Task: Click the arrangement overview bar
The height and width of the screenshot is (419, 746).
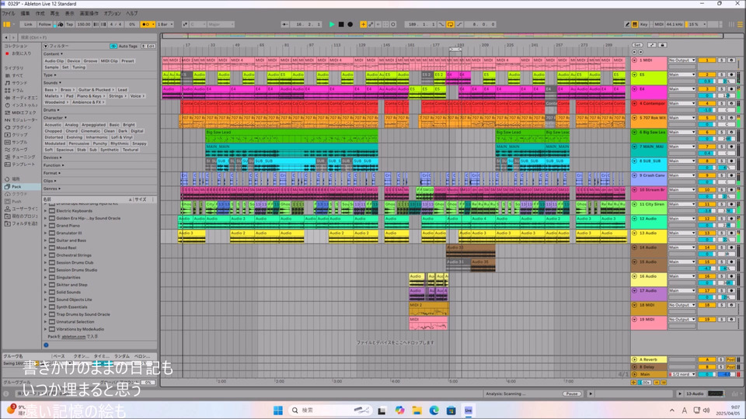Action: point(442,36)
